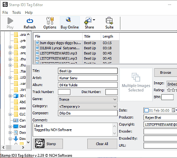Open the Suite toolbox icon
The width and height of the screenshot is (177, 158).
109,21
